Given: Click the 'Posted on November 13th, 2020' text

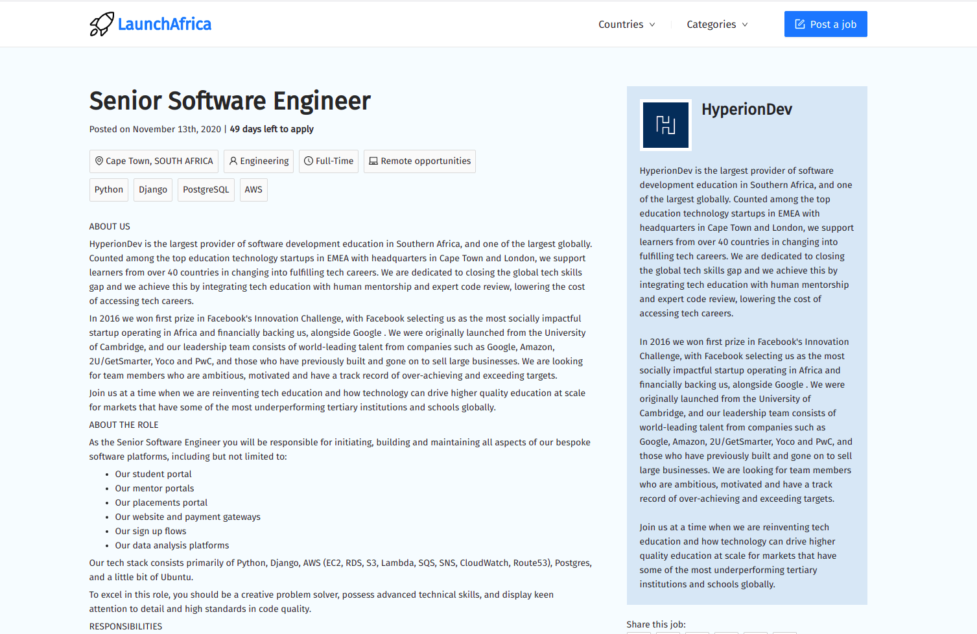Looking at the screenshot, I should click(156, 129).
